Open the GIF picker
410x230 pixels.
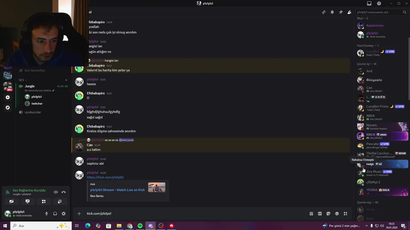point(320,214)
